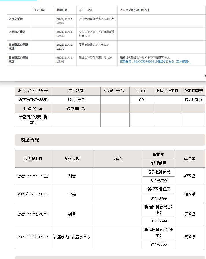Click the 入金のご確認 row label
206x259 pixels.
click(x=17, y=32)
